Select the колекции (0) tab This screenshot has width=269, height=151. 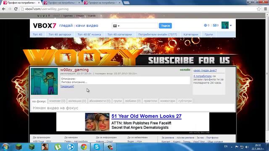tap(77, 101)
